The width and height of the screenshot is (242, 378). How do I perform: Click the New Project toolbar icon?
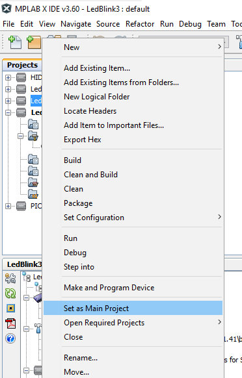pyautogui.click(x=34, y=42)
